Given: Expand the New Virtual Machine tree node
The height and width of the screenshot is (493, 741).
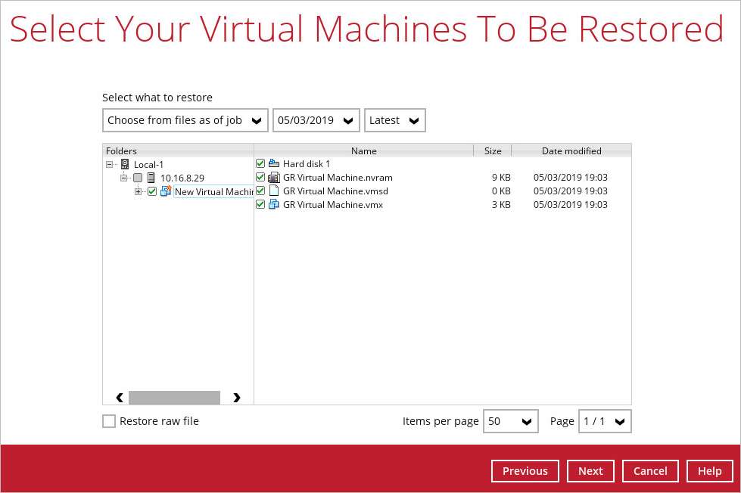Looking at the screenshot, I should tap(138, 191).
